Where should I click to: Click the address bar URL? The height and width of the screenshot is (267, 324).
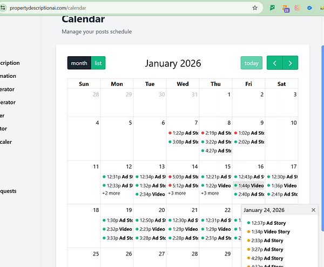(48, 8)
